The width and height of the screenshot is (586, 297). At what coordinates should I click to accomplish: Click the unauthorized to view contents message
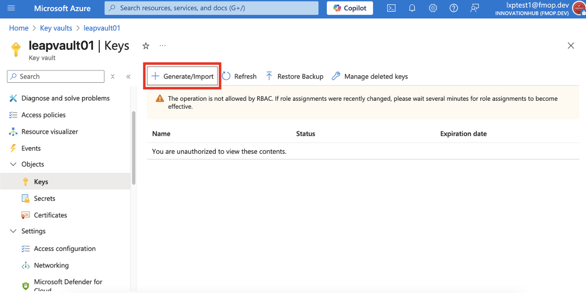pos(219,151)
